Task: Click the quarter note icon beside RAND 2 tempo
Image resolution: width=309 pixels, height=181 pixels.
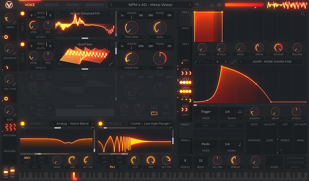Action: [240, 144]
